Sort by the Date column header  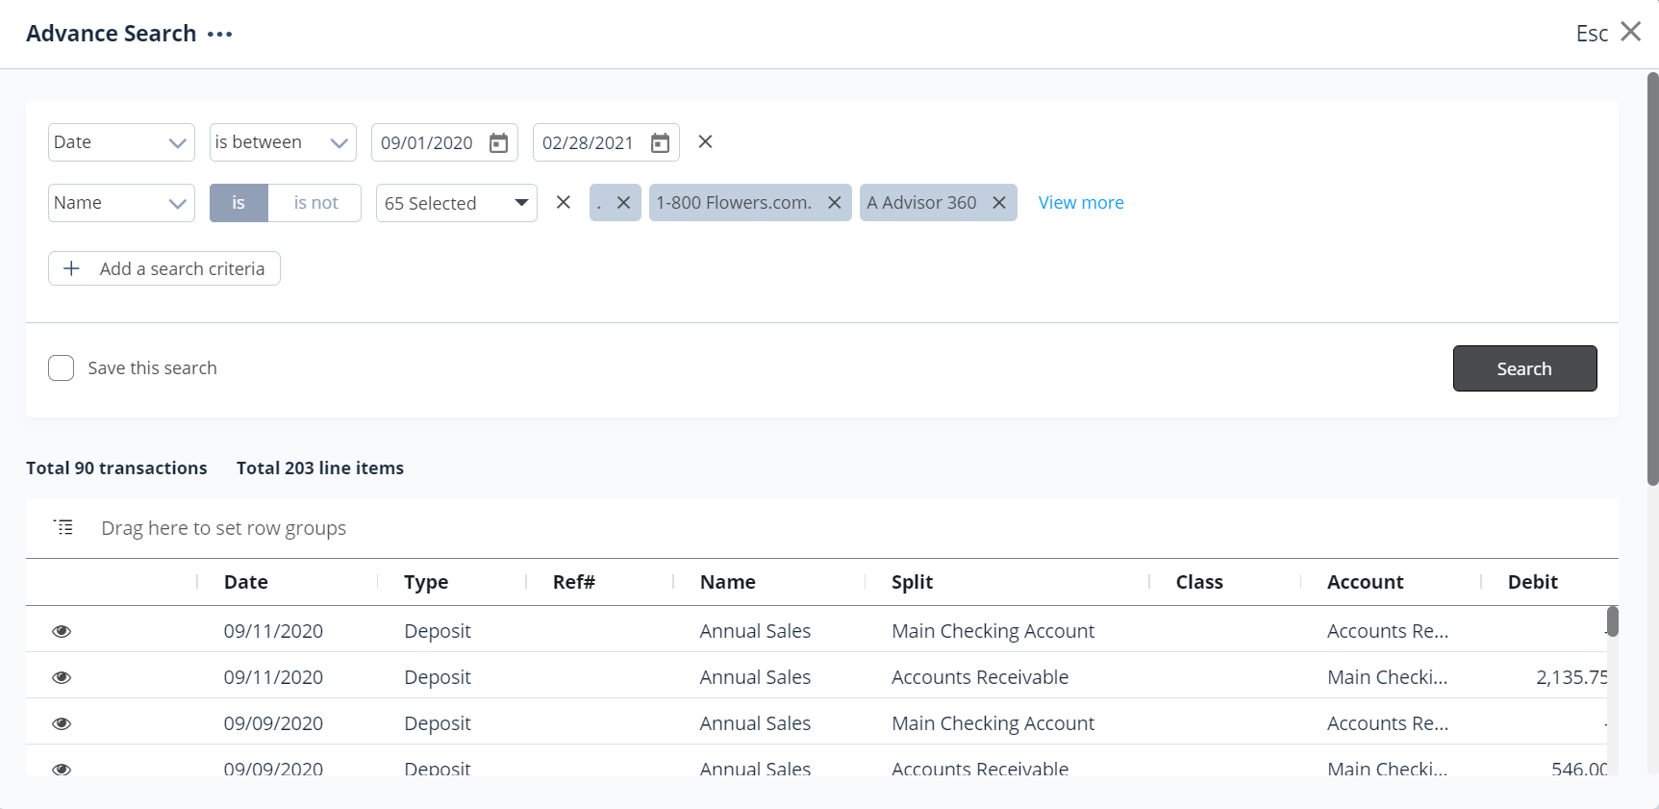click(246, 582)
